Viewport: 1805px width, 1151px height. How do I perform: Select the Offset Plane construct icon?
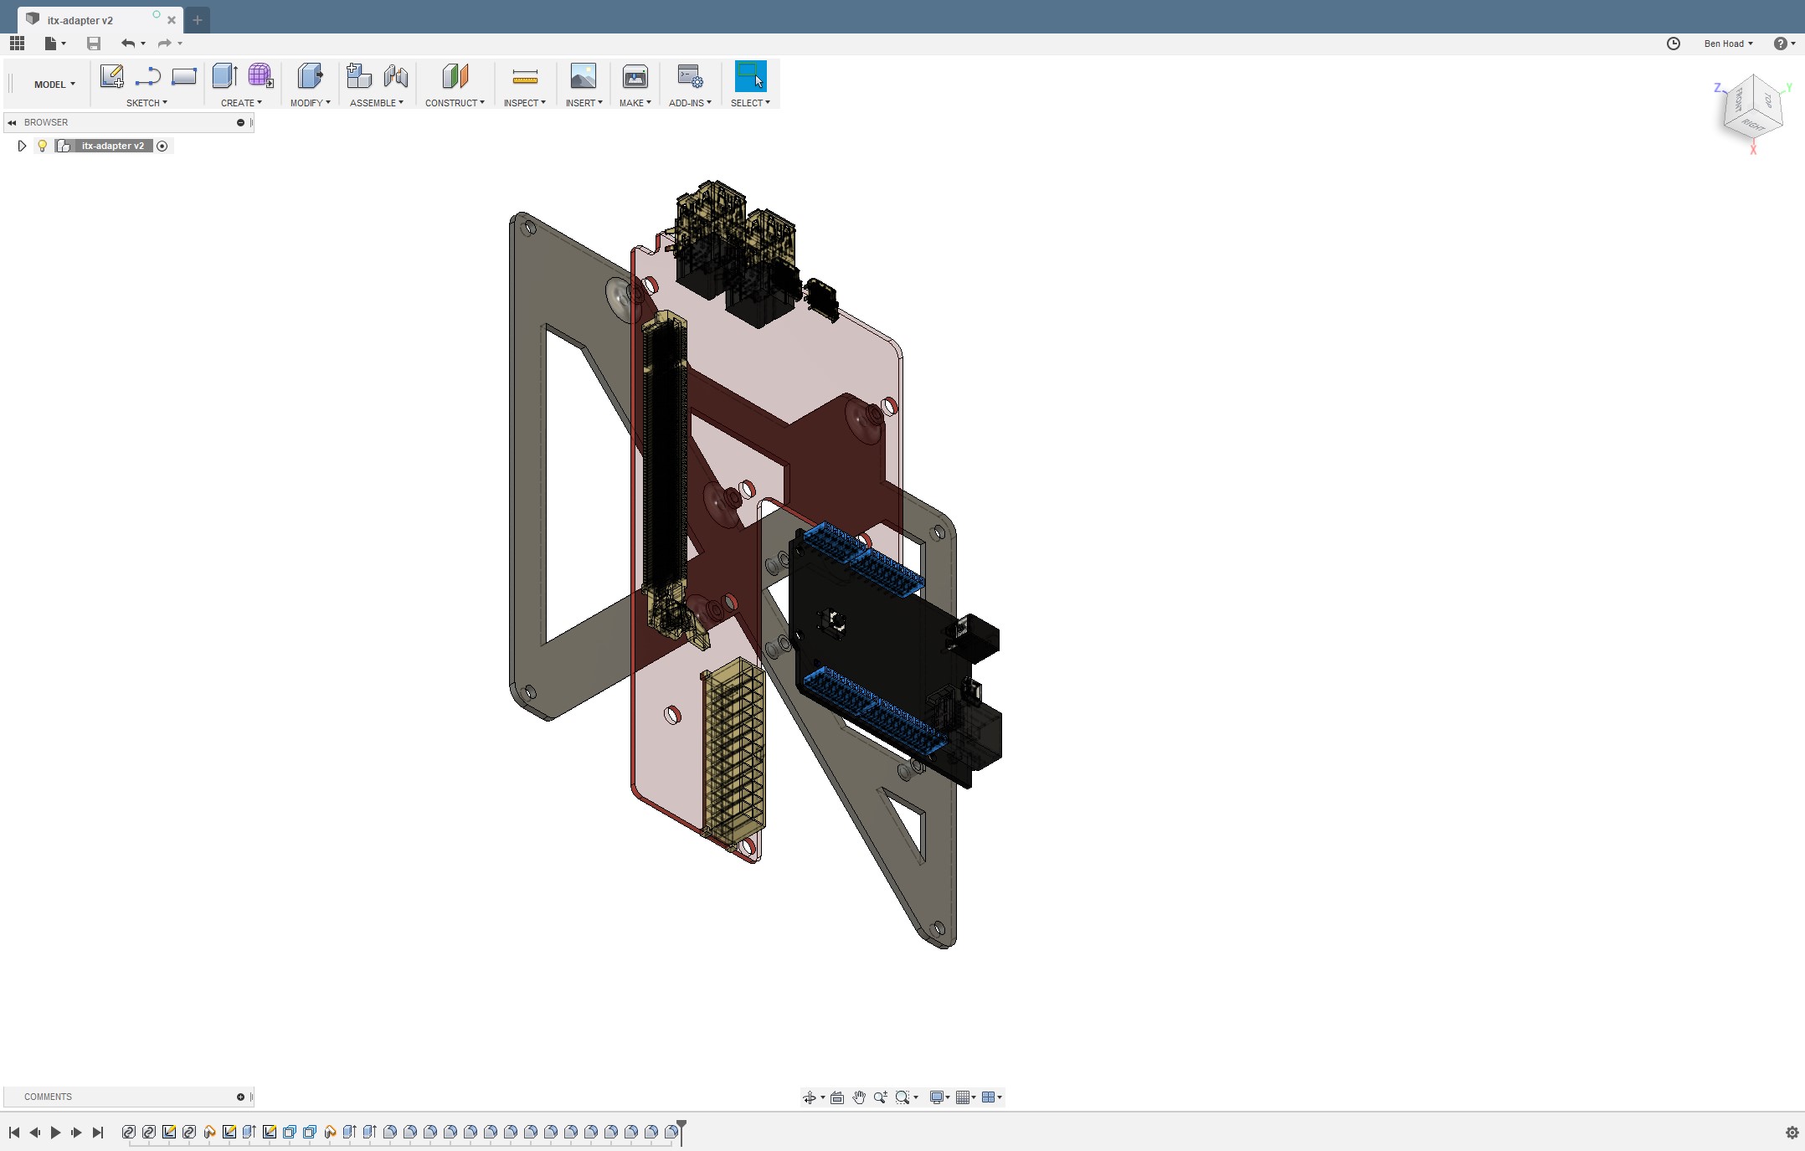[x=455, y=76]
